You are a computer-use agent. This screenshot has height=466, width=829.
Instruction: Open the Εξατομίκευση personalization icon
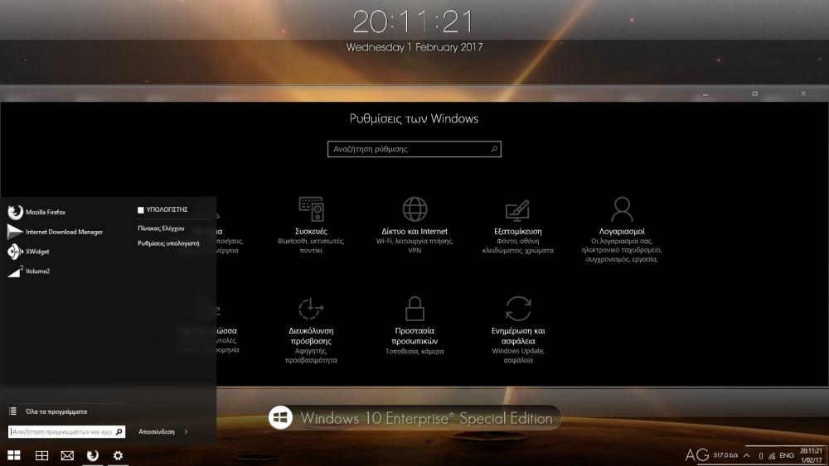point(517,210)
